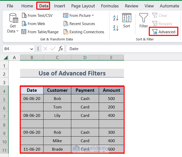Expand the From Picture dropdown
This screenshot has height=157, width=182.
pyautogui.click(x=93, y=16)
